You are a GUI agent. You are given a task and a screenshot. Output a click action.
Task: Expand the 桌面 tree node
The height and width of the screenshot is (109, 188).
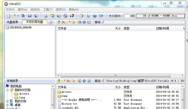tap(7, 105)
